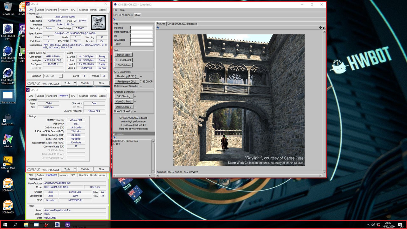Select the Pictures tab
Viewport: 407px width, 229px height.
pos(161,24)
